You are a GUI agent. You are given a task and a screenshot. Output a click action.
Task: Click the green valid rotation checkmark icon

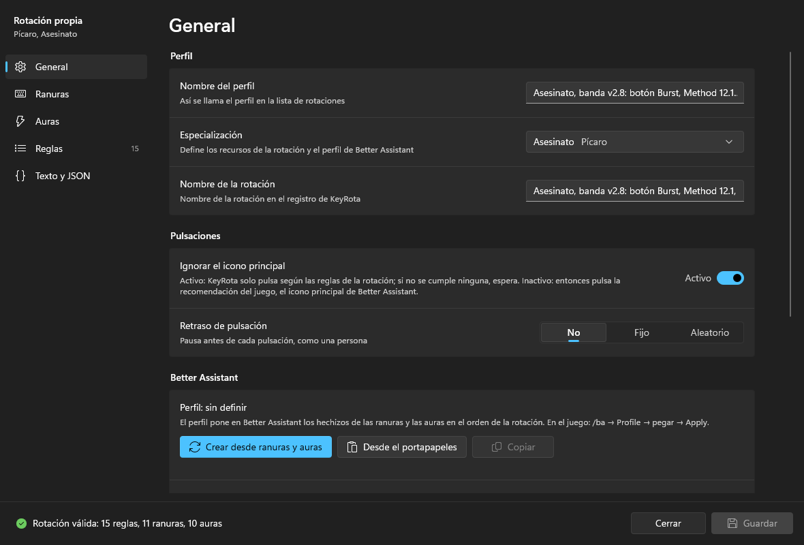click(21, 523)
